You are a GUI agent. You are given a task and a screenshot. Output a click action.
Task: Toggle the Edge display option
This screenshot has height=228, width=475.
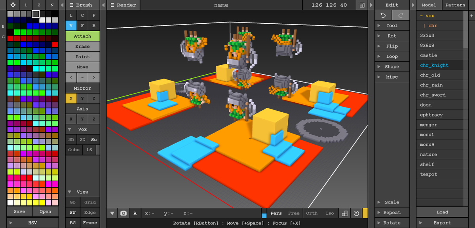click(x=90, y=212)
